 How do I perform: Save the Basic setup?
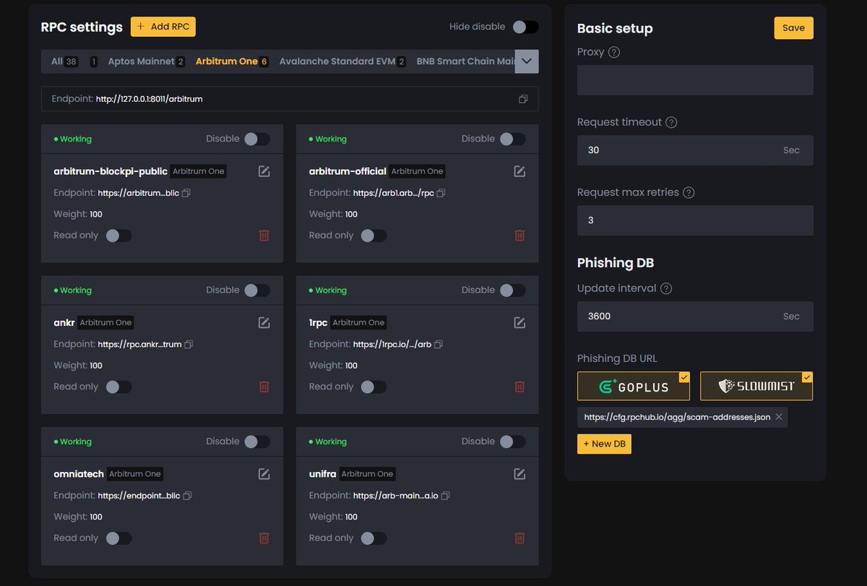[793, 27]
